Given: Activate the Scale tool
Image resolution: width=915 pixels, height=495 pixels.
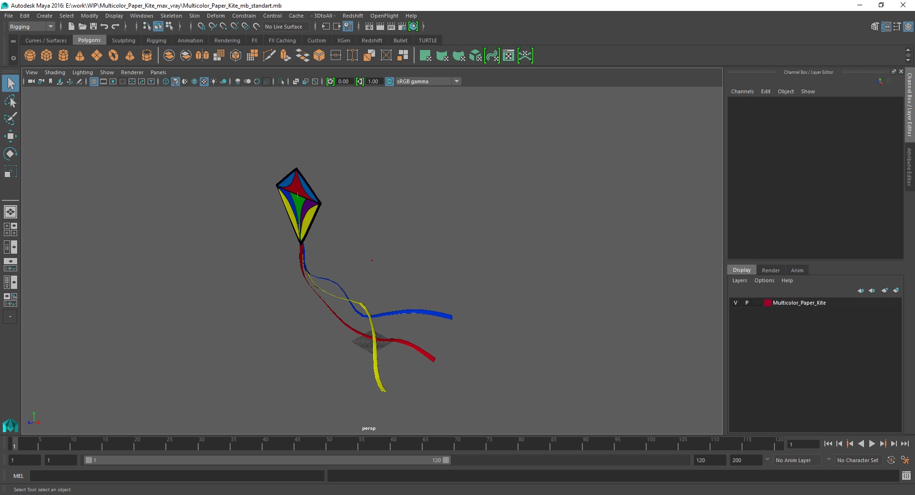Looking at the screenshot, I should click(x=10, y=171).
